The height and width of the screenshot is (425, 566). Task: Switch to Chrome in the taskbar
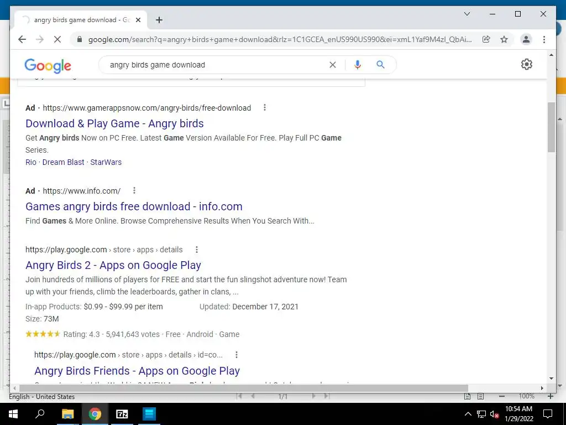point(95,414)
